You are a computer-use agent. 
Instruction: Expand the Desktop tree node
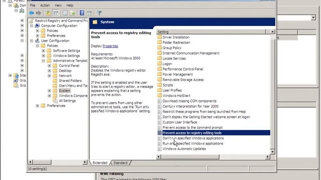(x=49, y=70)
